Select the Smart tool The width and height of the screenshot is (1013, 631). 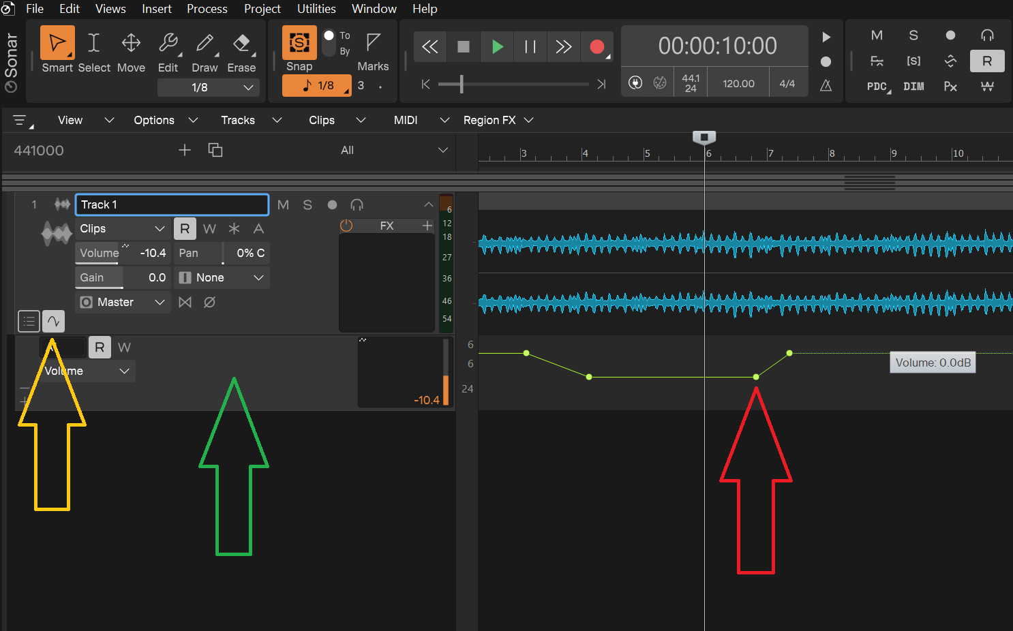pos(57,44)
